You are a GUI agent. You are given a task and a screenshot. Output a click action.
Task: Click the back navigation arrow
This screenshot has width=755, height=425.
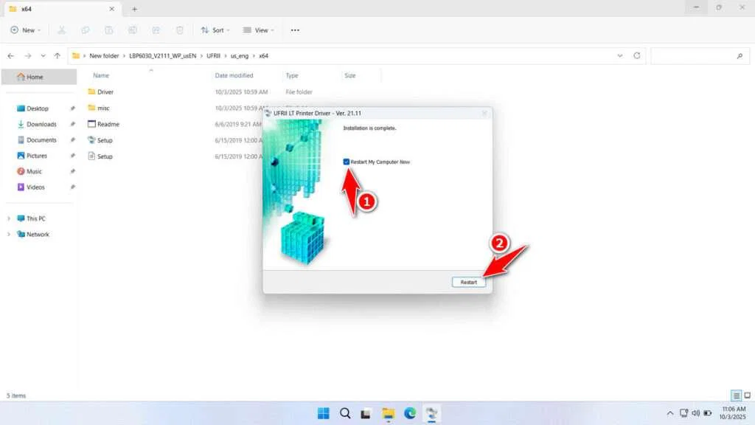click(10, 55)
